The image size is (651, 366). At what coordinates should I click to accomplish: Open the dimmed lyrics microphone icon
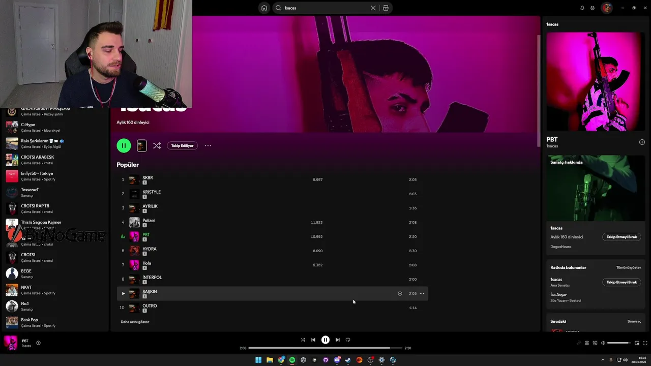click(578, 343)
